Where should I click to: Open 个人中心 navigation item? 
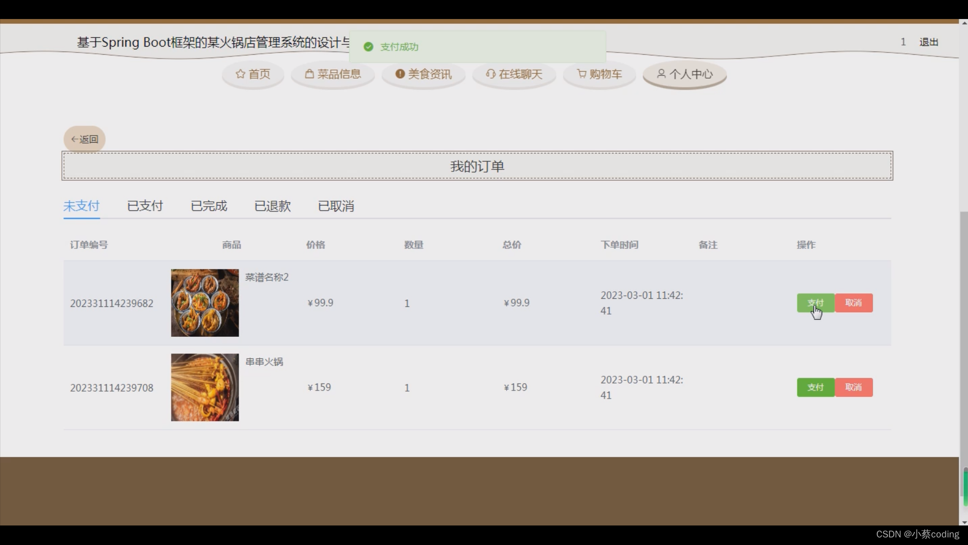pos(684,74)
